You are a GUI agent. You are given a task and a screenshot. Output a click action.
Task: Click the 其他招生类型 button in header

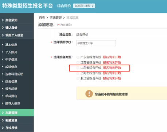84,6
